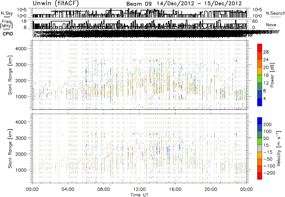The height and width of the screenshot is (197, 285).
Task: Click the 'Freq. [MHz]' axis label
Action: tap(6, 24)
